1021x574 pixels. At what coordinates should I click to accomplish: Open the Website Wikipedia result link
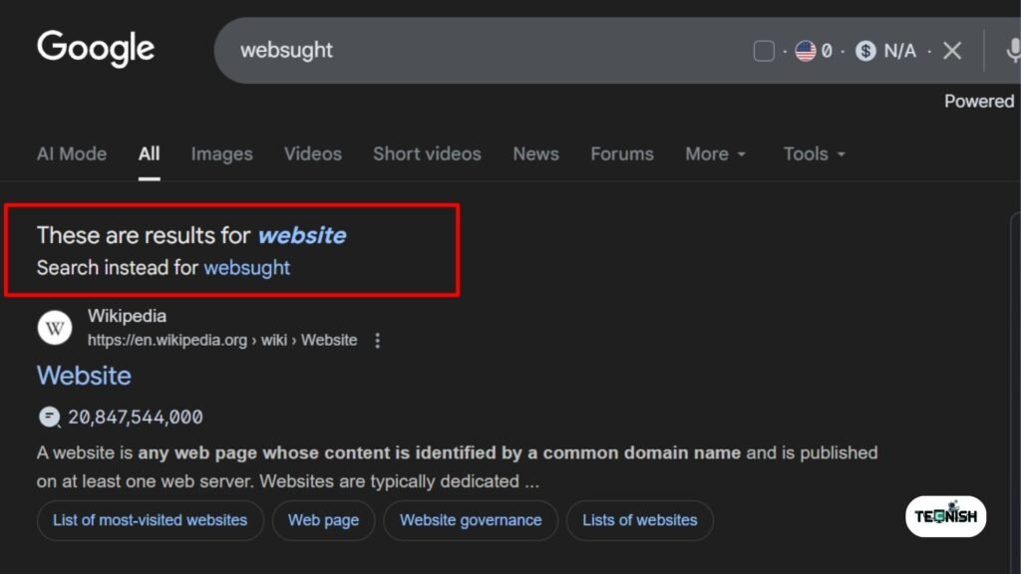[x=84, y=376]
